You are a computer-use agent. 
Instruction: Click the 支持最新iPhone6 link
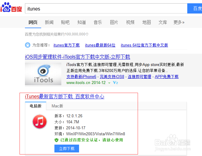[x=81, y=76]
